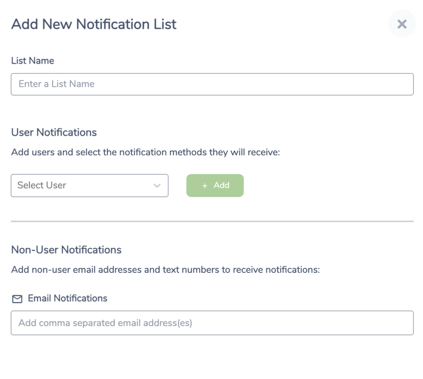Click the 'Add comma separated' placeholder text
Image resolution: width=423 pixels, height=379 pixels.
click(x=105, y=323)
